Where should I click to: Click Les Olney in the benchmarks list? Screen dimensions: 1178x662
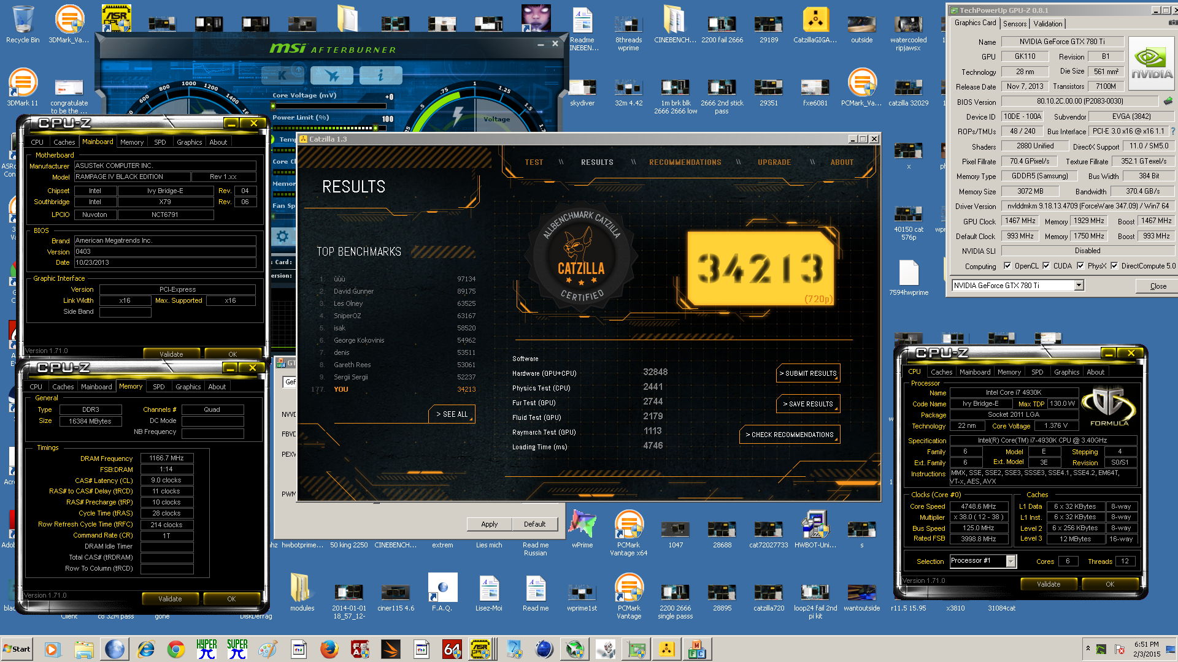point(348,303)
